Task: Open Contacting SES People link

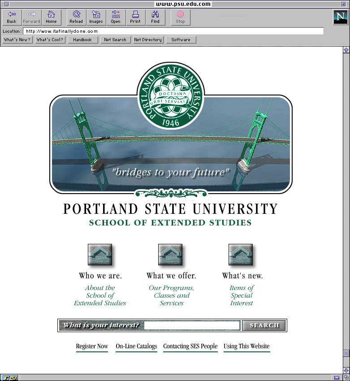Action: click(190, 346)
